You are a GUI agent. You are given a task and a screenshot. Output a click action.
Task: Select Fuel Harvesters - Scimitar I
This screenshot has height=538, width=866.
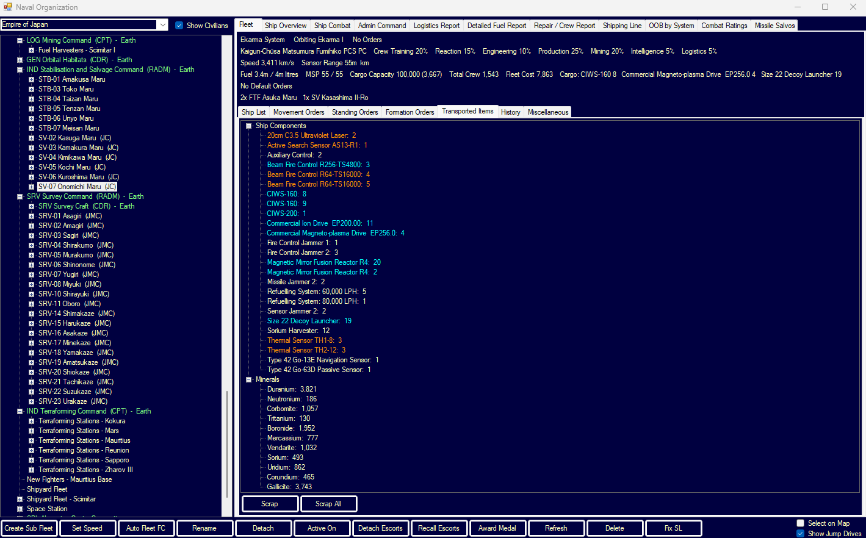[x=76, y=50]
